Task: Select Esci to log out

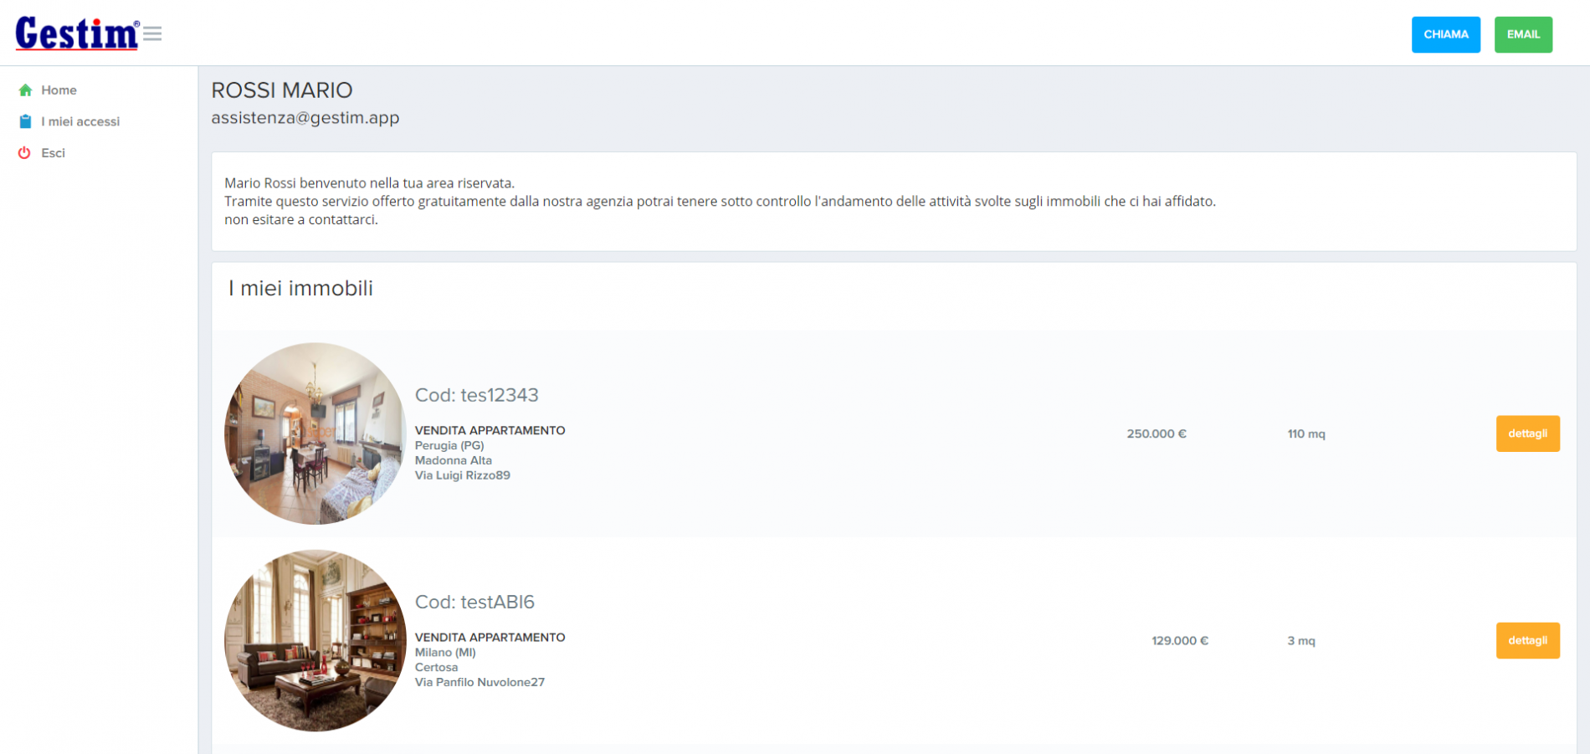Action: point(53,152)
